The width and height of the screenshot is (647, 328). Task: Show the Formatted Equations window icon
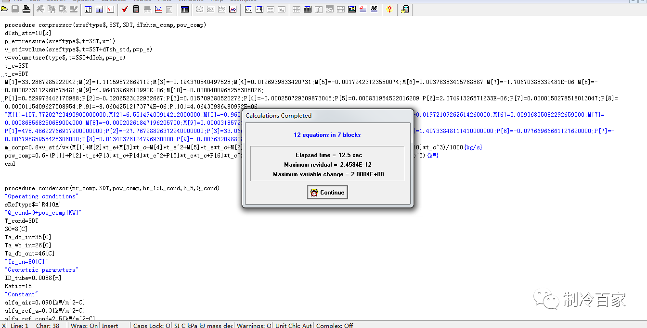(x=259, y=9)
